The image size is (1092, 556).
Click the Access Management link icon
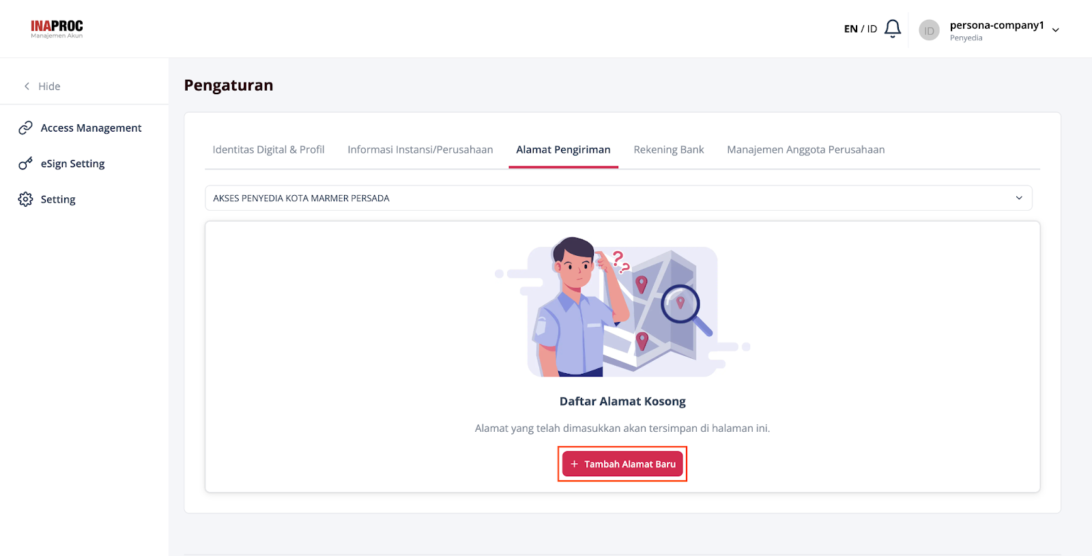(25, 128)
